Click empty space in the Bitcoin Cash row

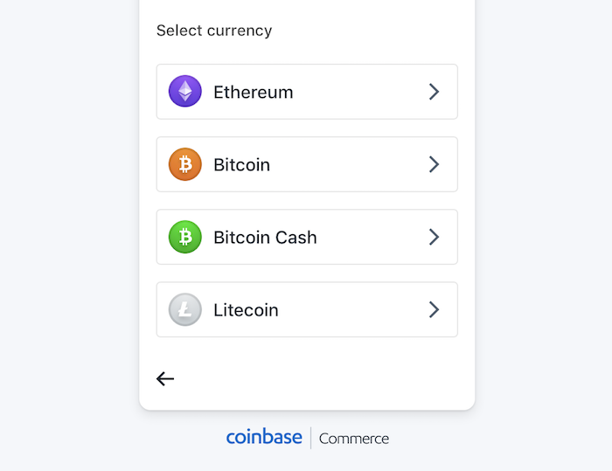point(372,237)
